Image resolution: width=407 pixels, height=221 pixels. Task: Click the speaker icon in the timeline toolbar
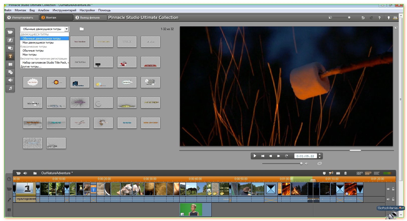25,173
